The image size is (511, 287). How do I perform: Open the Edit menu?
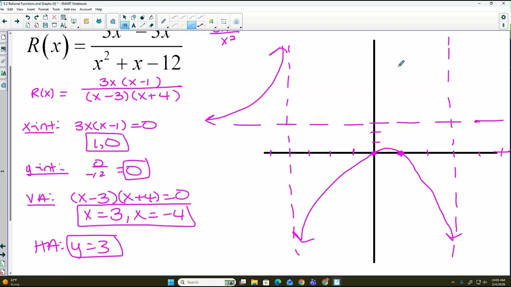click(10, 9)
